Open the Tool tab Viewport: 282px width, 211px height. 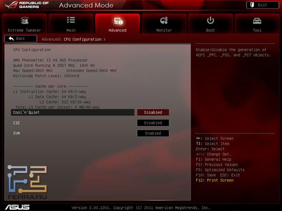[x=257, y=24]
